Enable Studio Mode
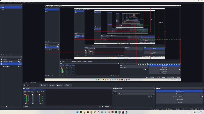This screenshot has height=114, width=204. click(x=179, y=99)
